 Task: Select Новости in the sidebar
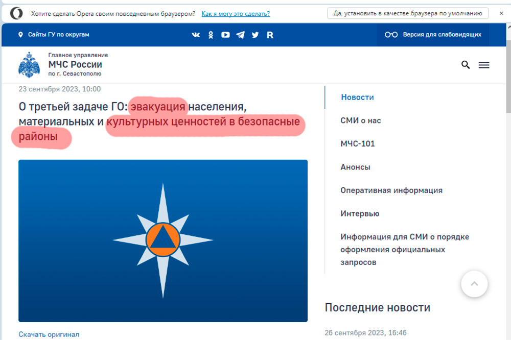click(x=357, y=97)
